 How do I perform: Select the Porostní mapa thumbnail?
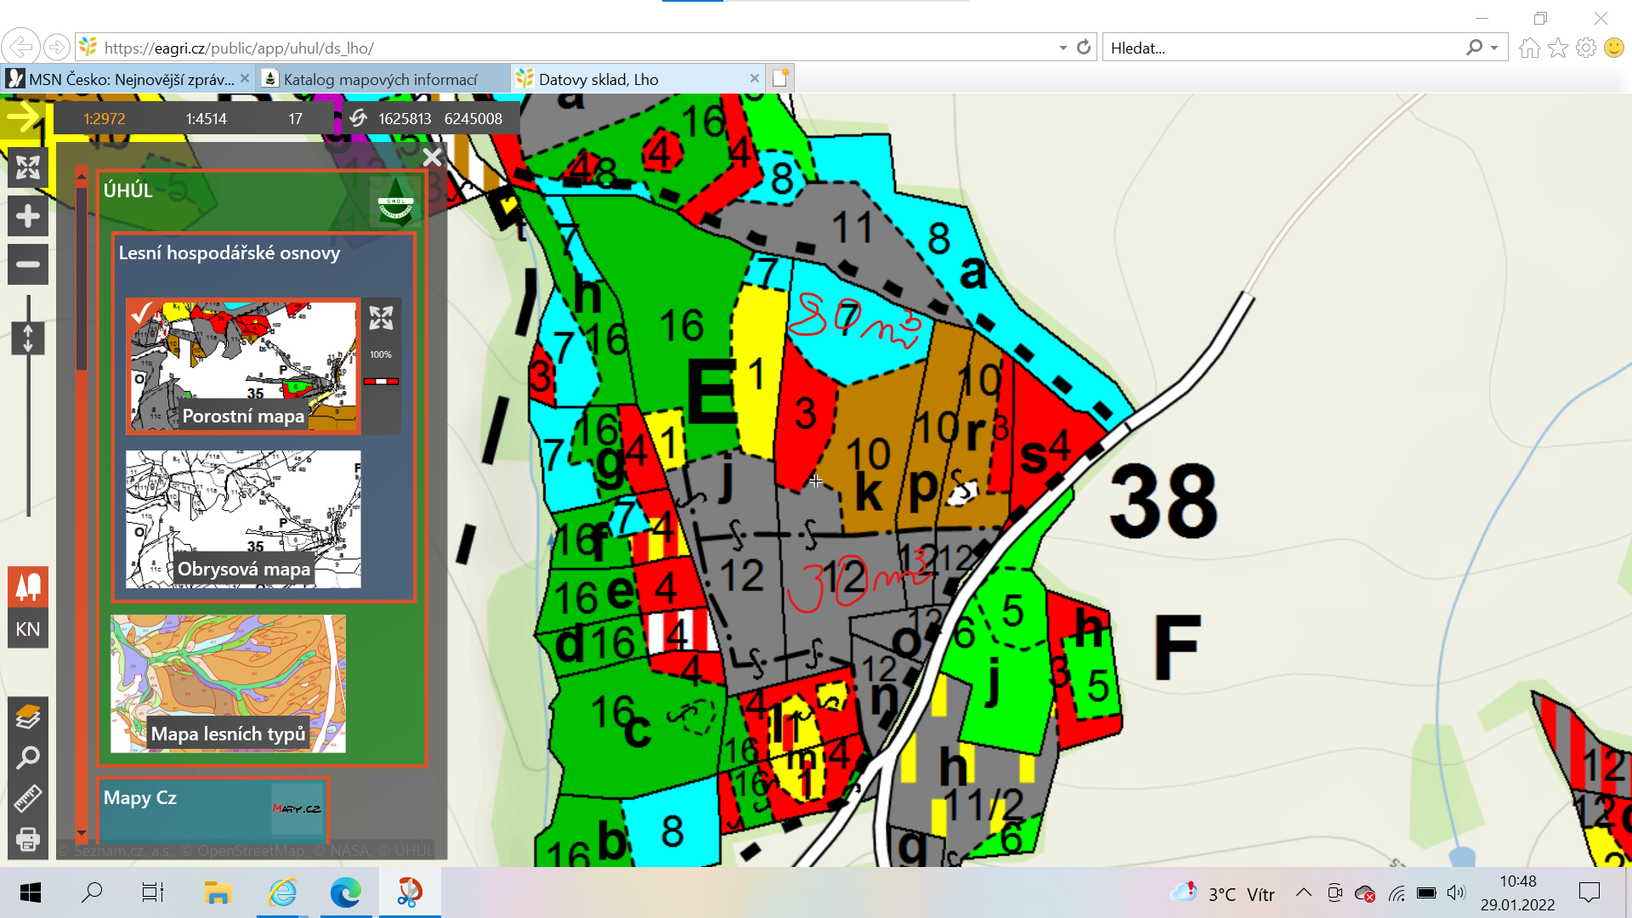[243, 365]
